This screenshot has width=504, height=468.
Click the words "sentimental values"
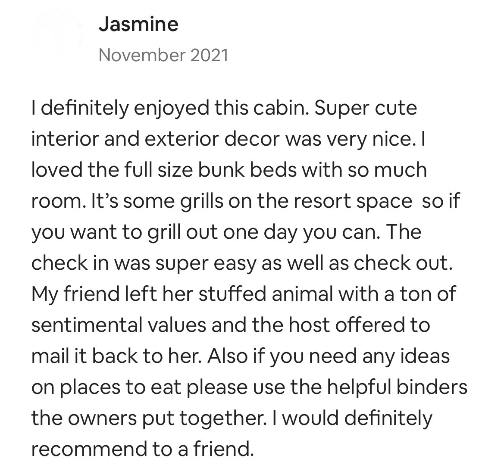click(x=119, y=325)
